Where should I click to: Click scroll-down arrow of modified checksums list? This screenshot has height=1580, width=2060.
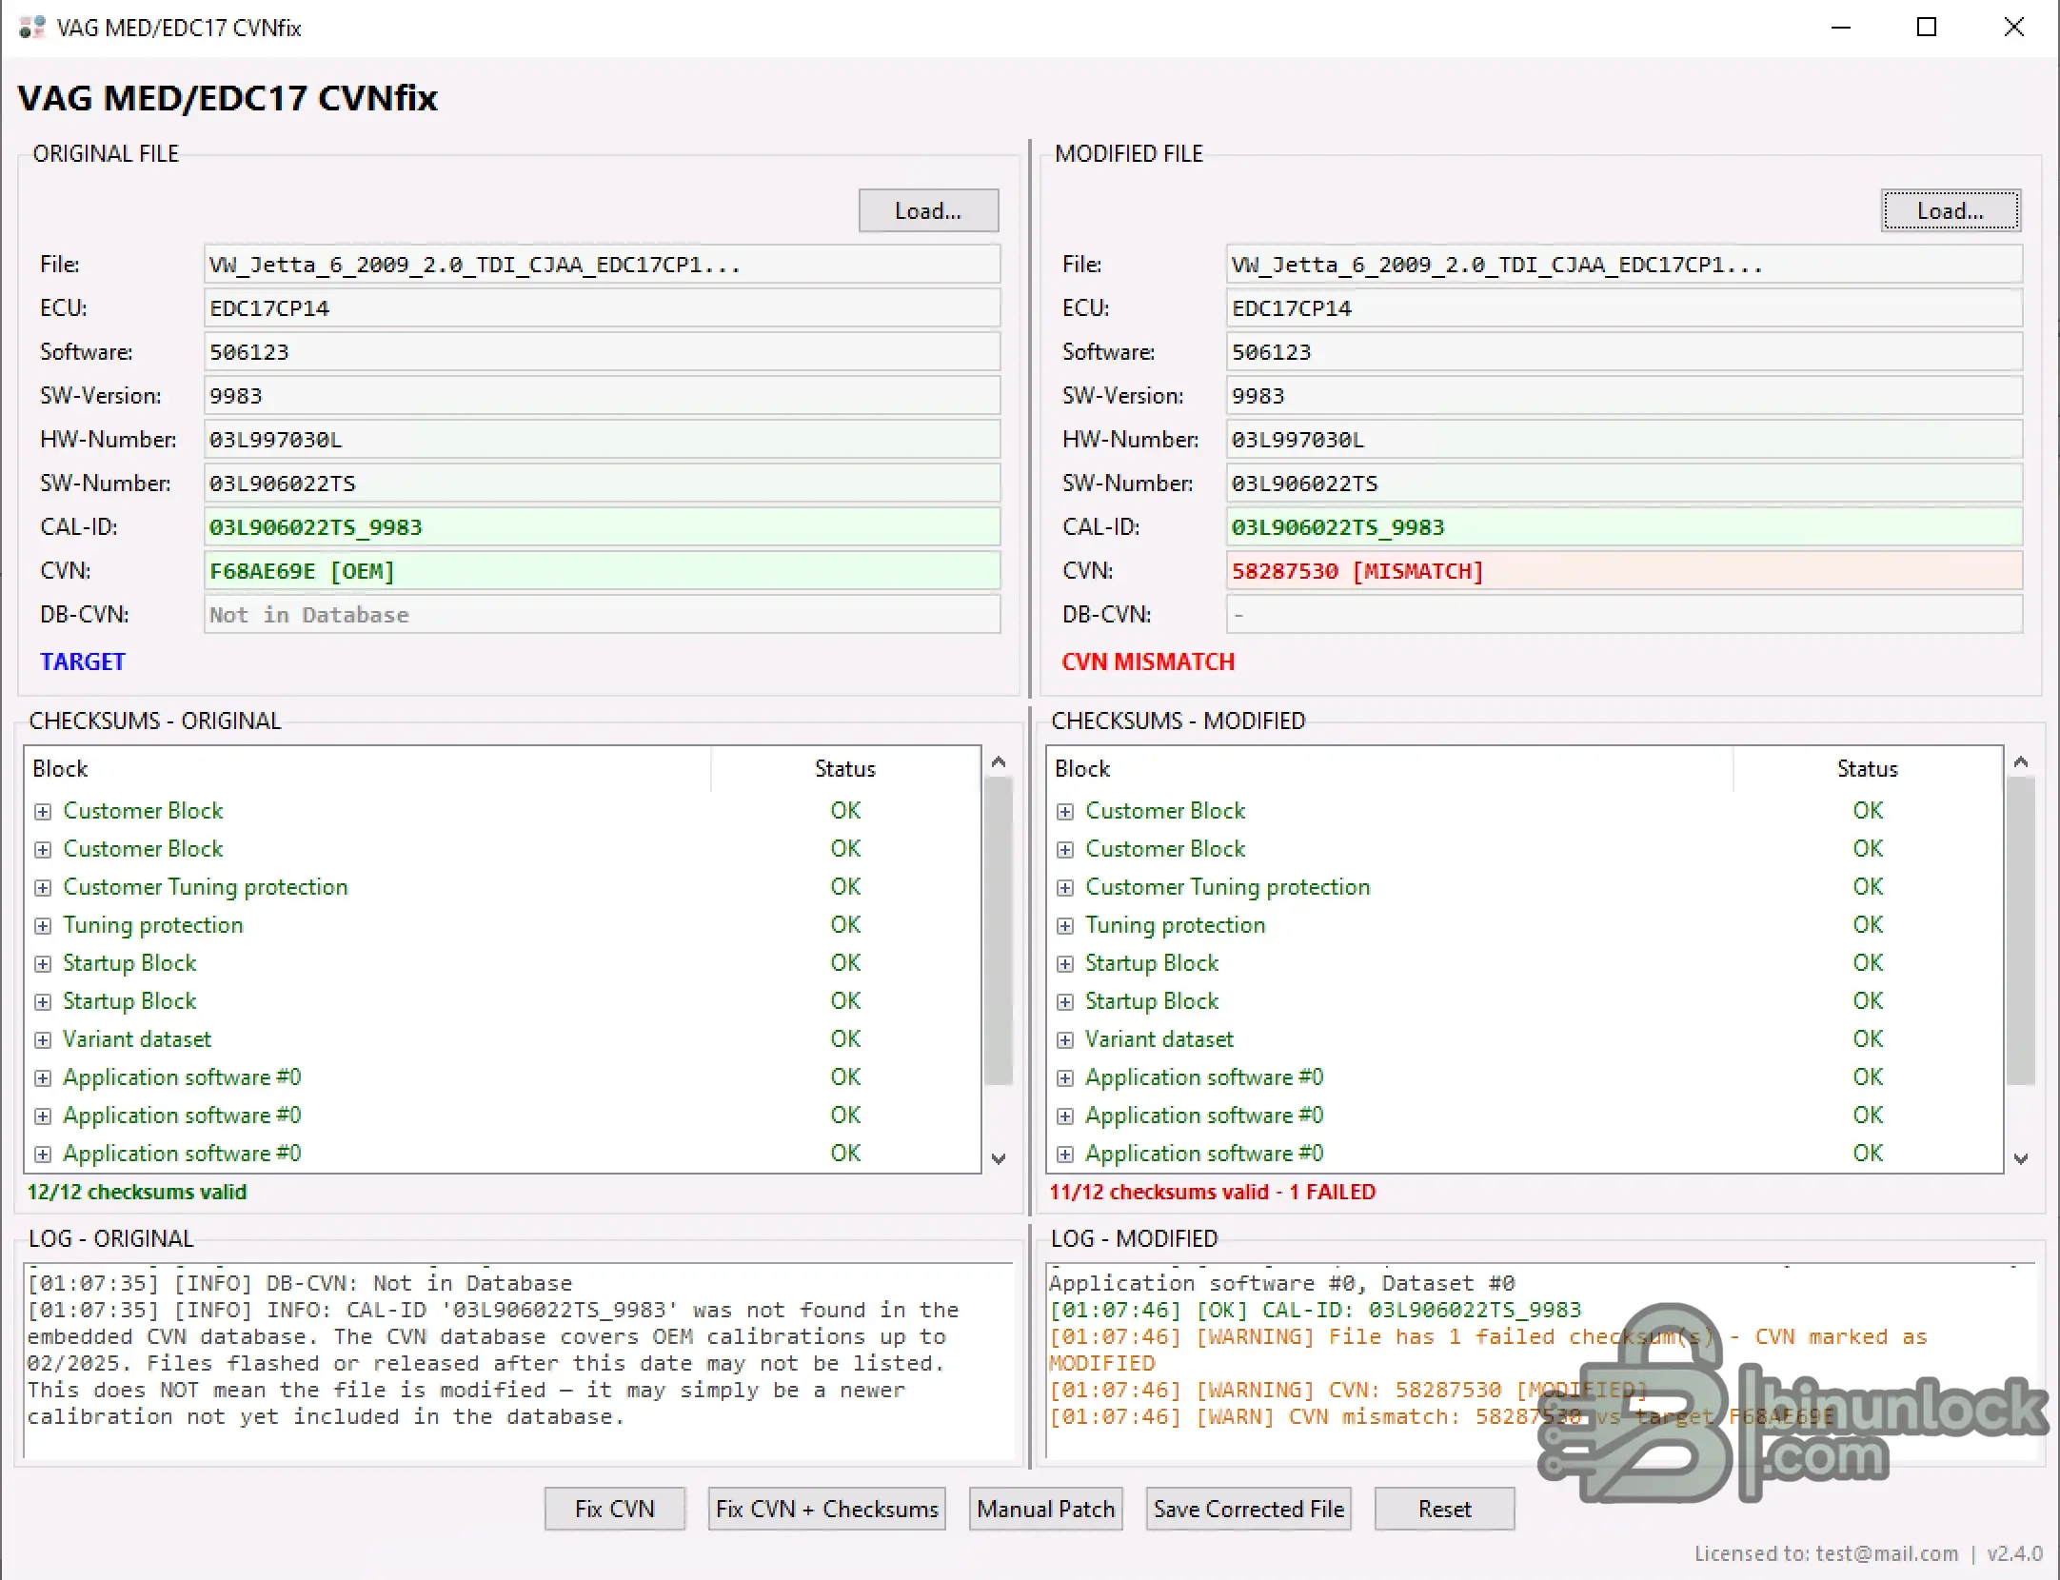(2021, 1158)
